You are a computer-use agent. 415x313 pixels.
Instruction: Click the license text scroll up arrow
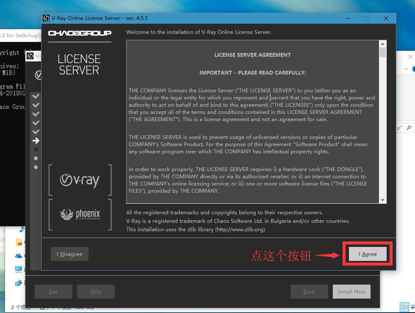pyautogui.click(x=382, y=44)
